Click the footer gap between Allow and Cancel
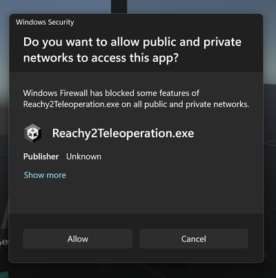Viewport: 276px width, 278px height. pyautogui.click(x=136, y=239)
